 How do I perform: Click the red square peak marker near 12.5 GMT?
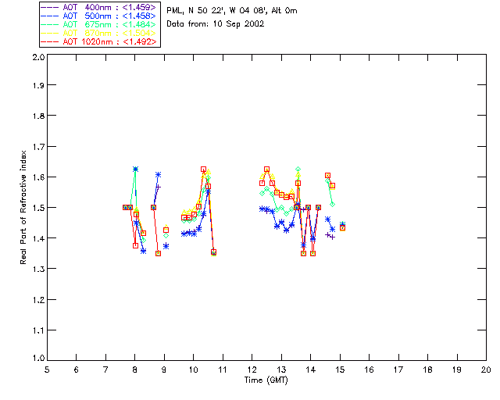click(267, 169)
